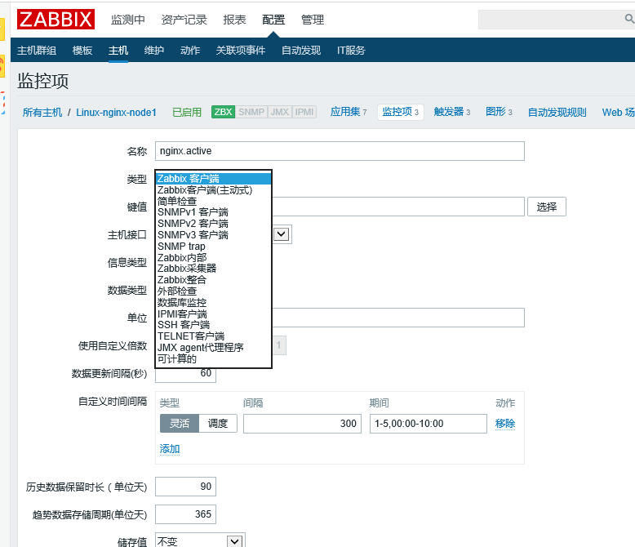
Task: Go to 维护 submenu
Action: 154,51
